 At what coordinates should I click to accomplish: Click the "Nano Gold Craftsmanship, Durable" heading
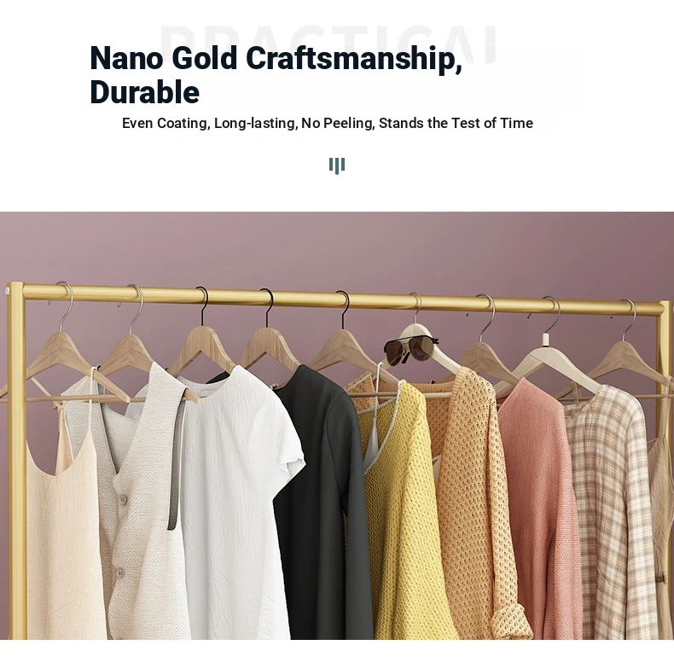point(276,75)
